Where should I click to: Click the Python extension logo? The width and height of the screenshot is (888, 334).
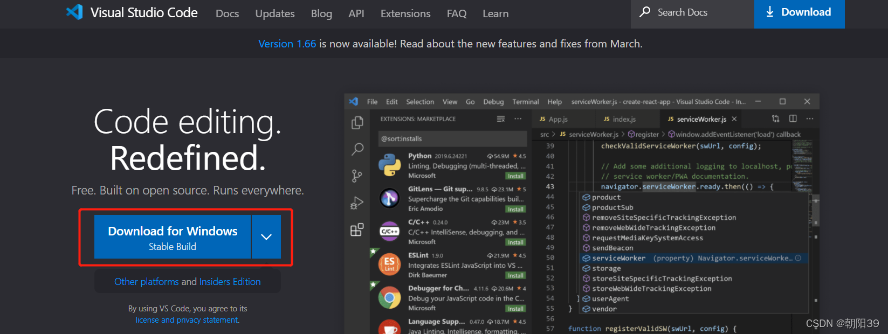[x=389, y=165]
